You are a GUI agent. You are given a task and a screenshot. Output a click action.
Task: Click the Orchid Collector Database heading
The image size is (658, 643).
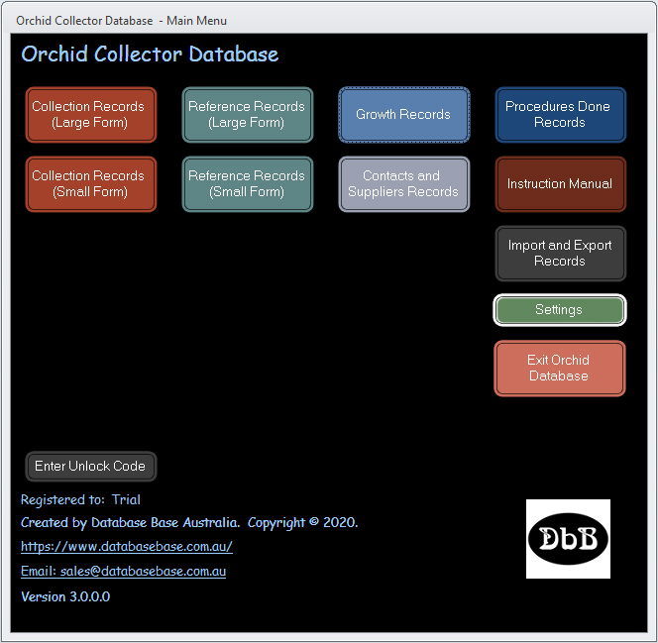(x=150, y=54)
